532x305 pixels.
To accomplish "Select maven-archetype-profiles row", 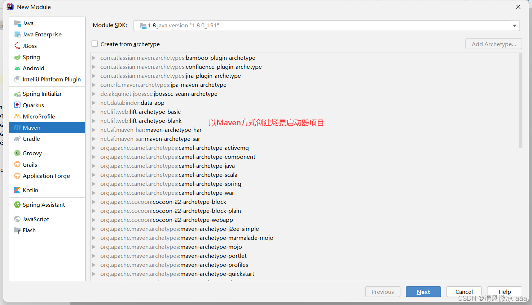I will [x=304, y=265].
